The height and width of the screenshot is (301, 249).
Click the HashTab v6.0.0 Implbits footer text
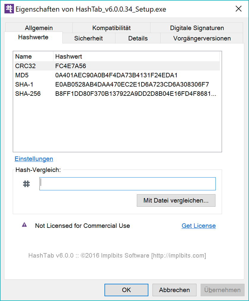click(x=117, y=255)
